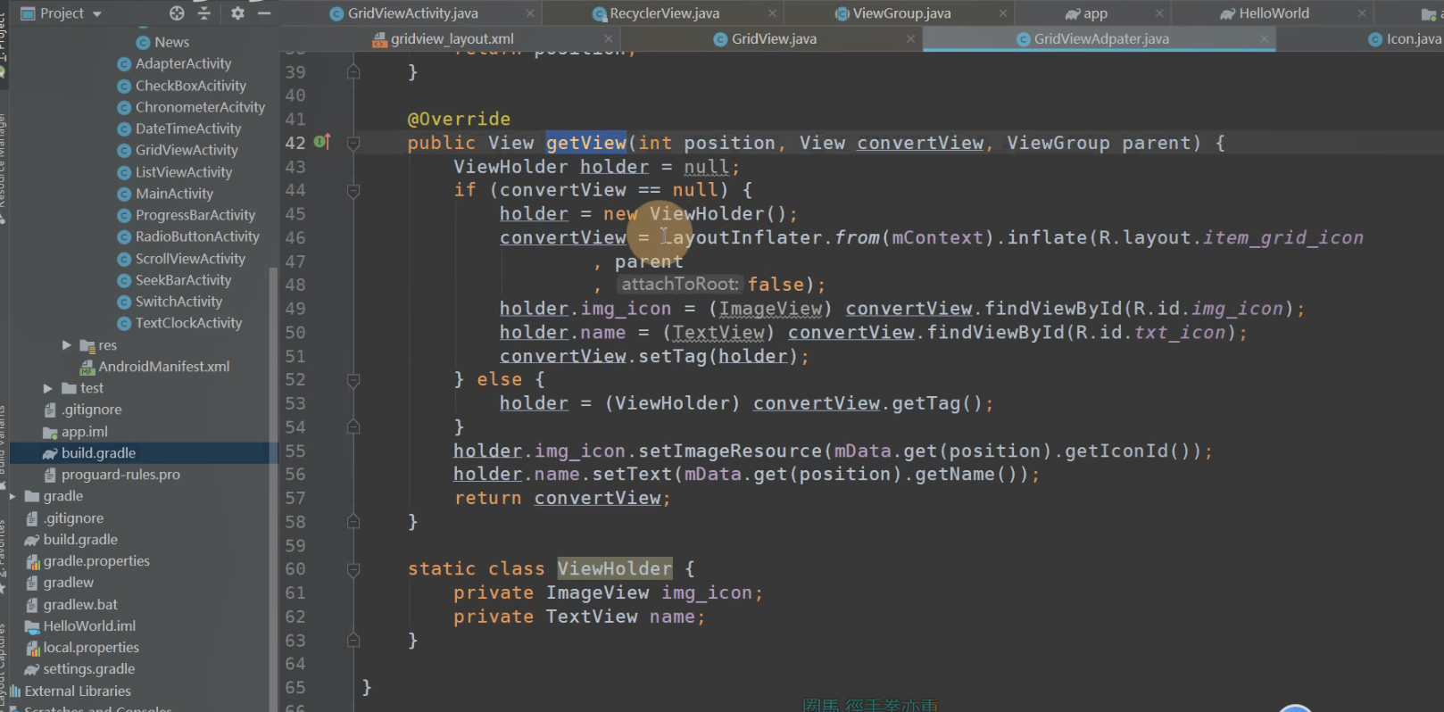The width and height of the screenshot is (1444, 712).
Task: Select MainActivity in project tree
Action: (165, 194)
